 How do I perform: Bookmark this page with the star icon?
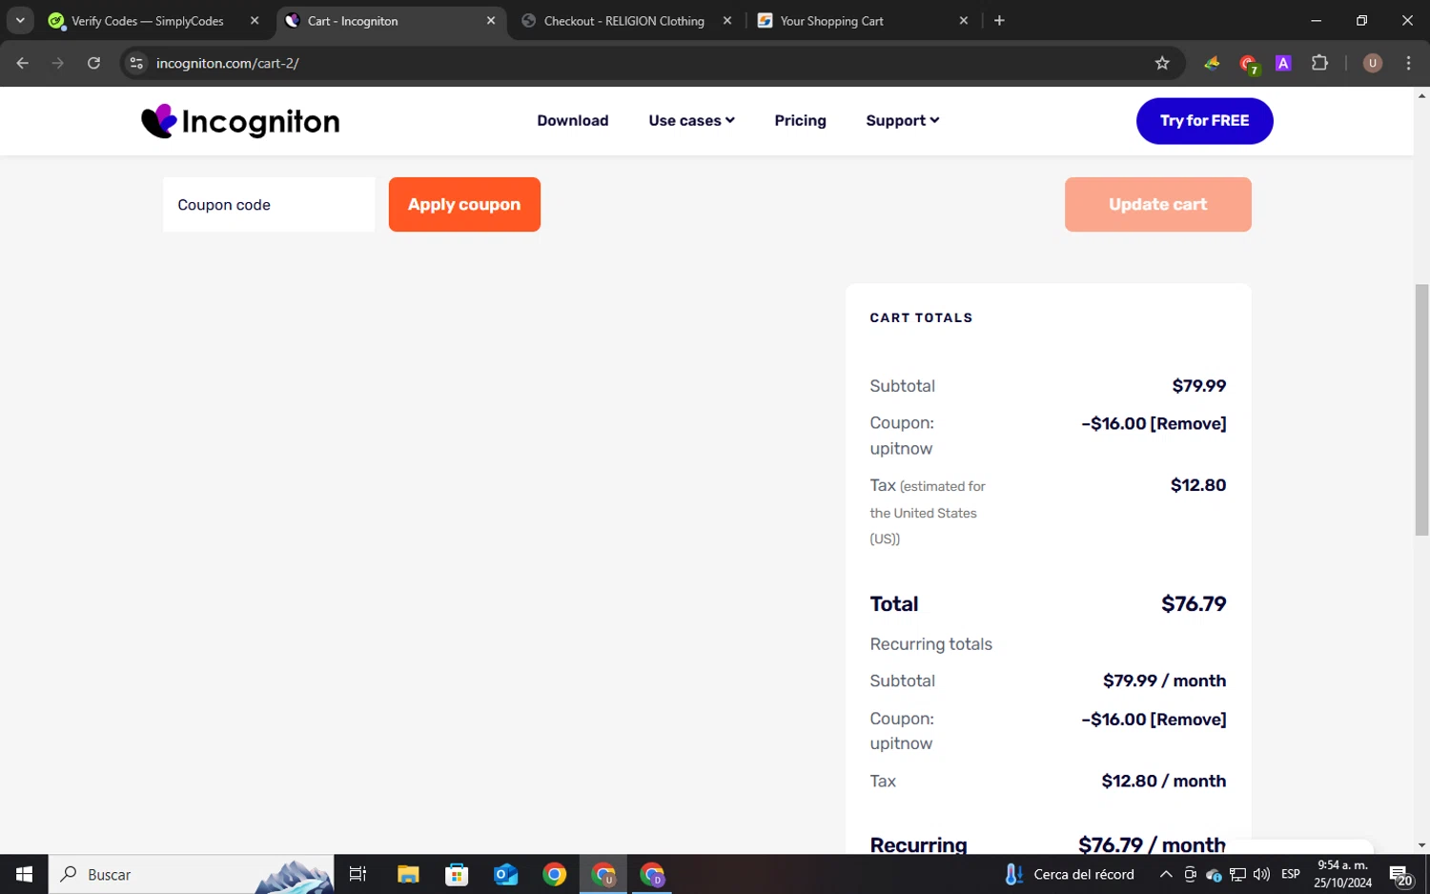pos(1161,63)
